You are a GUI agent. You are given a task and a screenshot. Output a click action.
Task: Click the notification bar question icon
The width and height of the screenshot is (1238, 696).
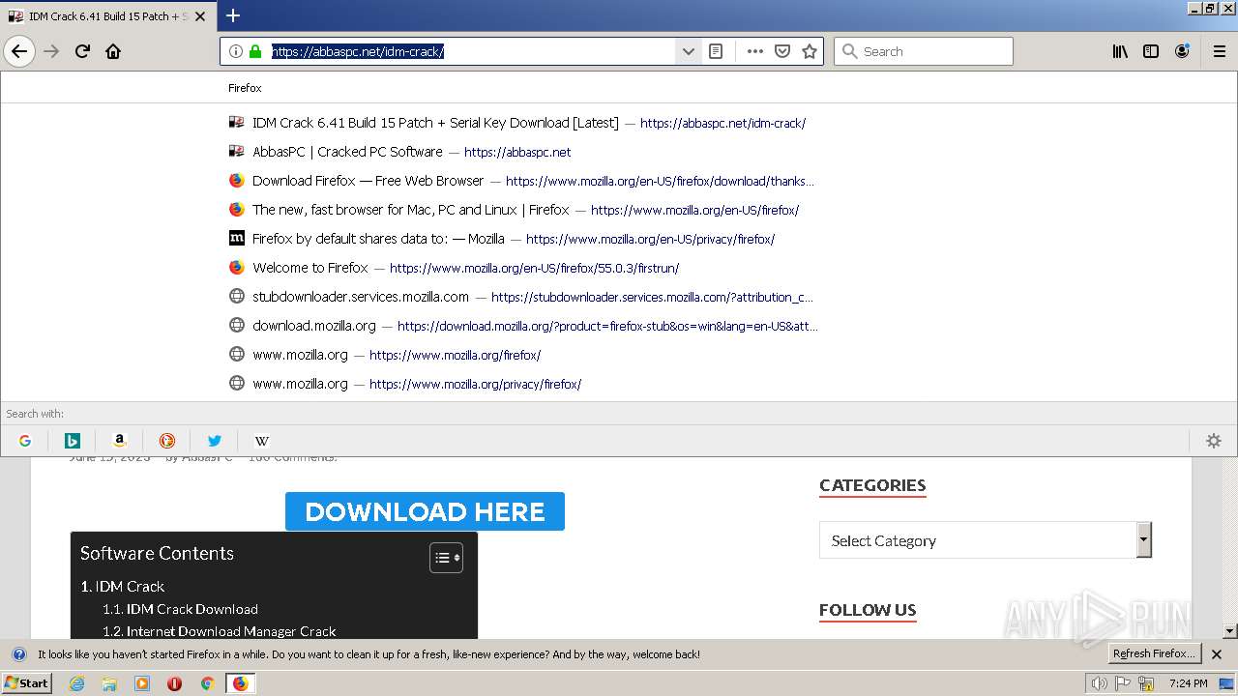18,654
